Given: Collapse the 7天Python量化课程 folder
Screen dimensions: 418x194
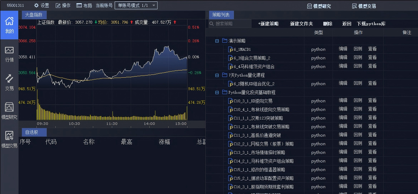Looking at the screenshot, I should click(217, 75).
